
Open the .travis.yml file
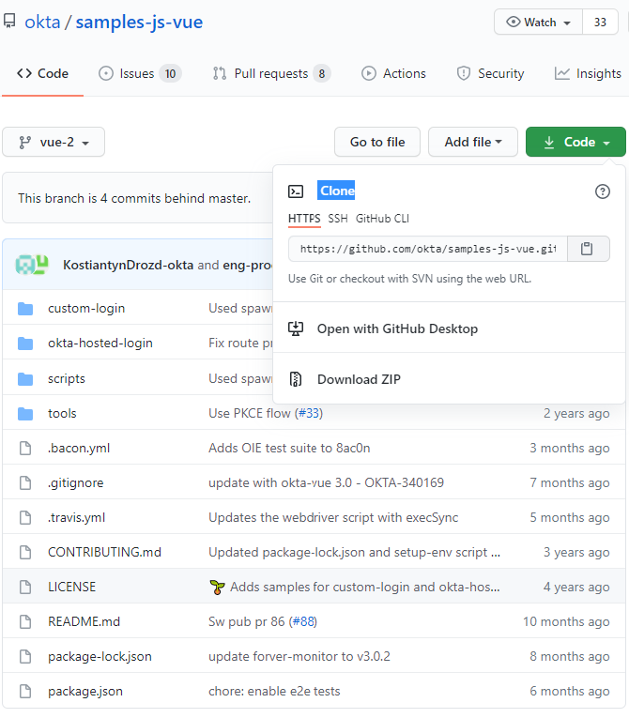[76, 517]
